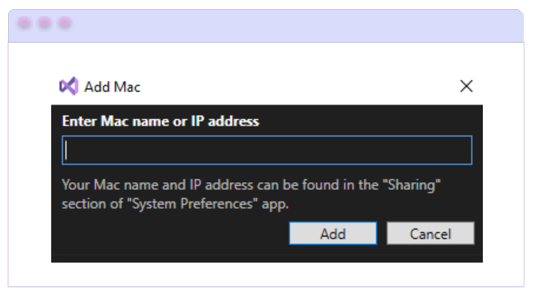
Task: Cancel the Add Mac dialog
Action: pyautogui.click(x=430, y=233)
